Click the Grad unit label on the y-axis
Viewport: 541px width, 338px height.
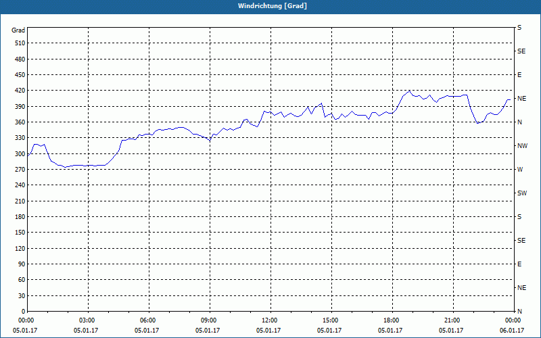(x=18, y=30)
